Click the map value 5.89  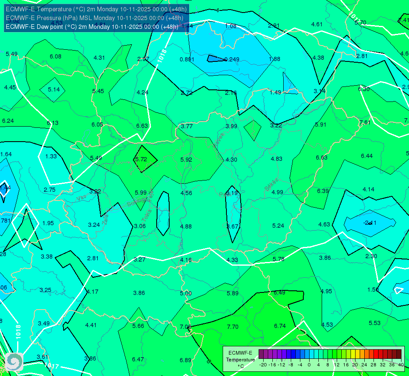coord(232,294)
